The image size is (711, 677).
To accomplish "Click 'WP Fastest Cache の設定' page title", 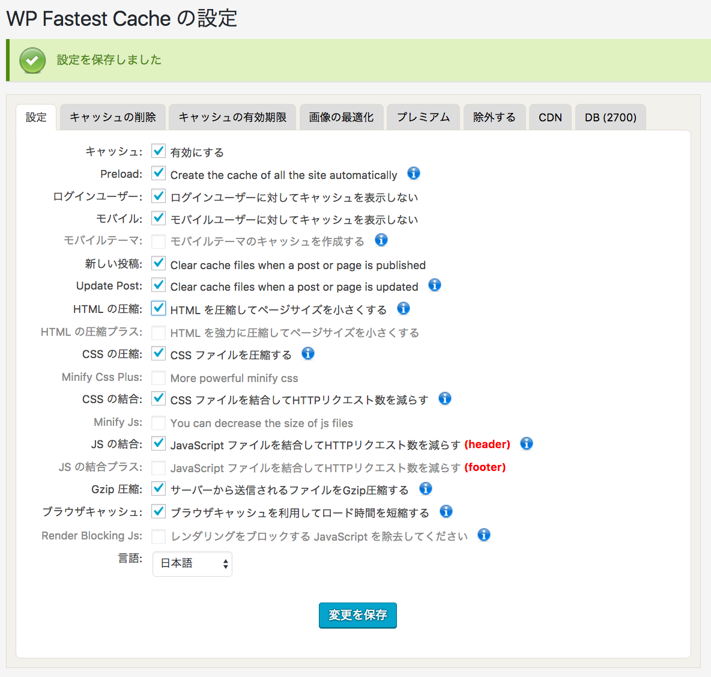I will (x=121, y=19).
